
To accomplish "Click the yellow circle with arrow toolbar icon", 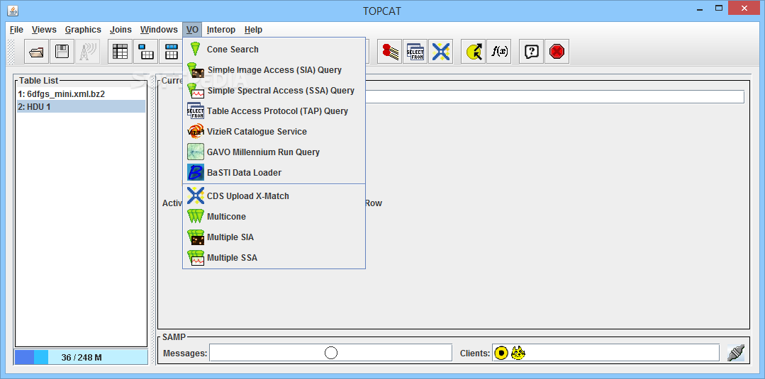I will (473, 51).
